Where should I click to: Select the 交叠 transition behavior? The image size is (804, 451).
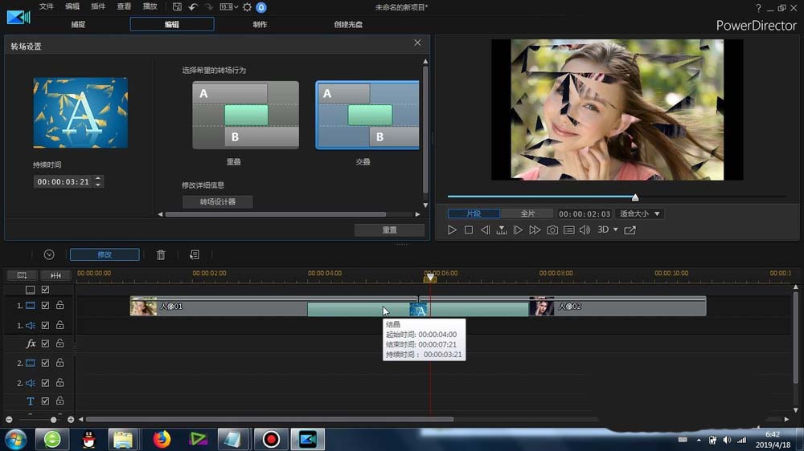pyautogui.click(x=367, y=115)
